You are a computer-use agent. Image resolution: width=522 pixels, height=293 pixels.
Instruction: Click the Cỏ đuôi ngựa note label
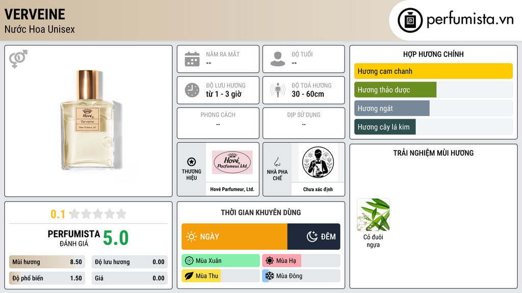pos(373,241)
